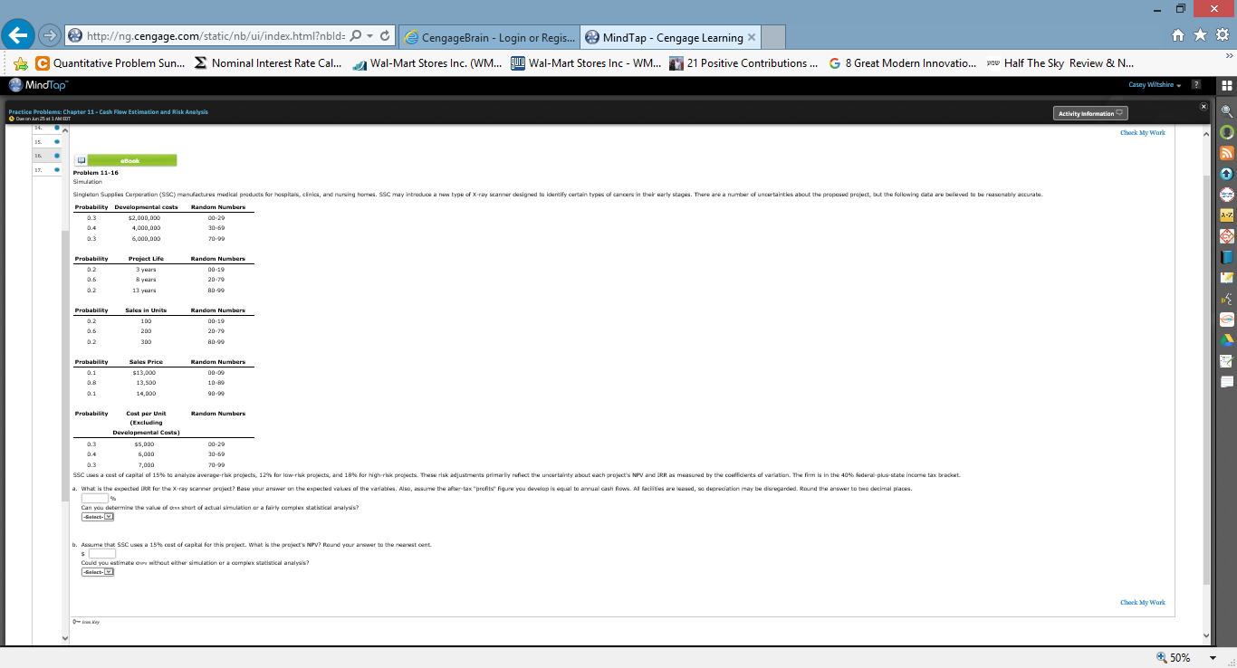1237x668 pixels.
Task: Go to question 17 in list
Action: point(46,169)
